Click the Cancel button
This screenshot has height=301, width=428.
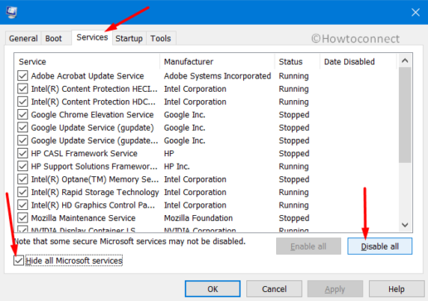pos(275,289)
